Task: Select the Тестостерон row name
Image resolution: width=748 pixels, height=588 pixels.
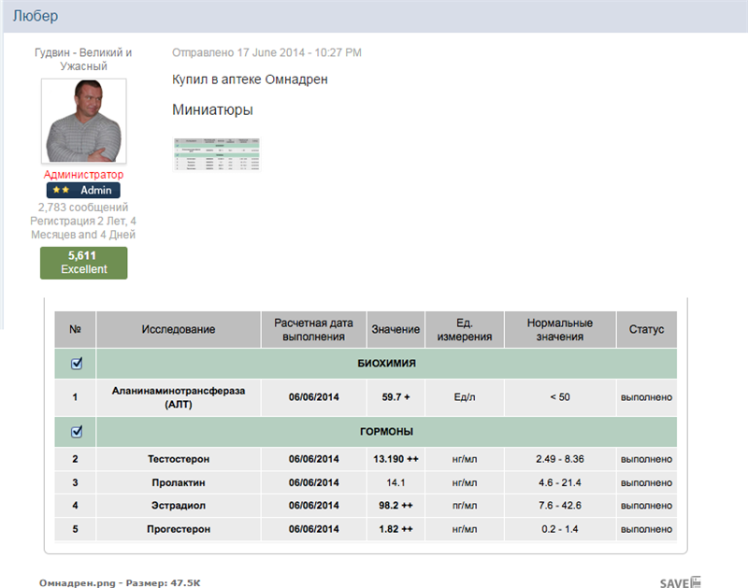Action: 178,459
